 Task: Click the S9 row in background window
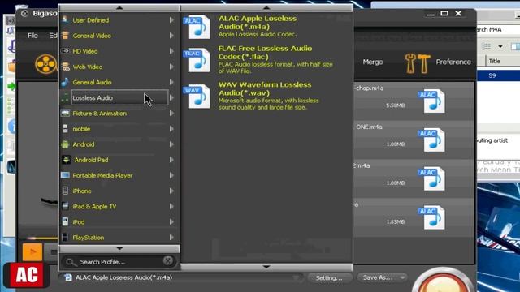[x=498, y=75]
